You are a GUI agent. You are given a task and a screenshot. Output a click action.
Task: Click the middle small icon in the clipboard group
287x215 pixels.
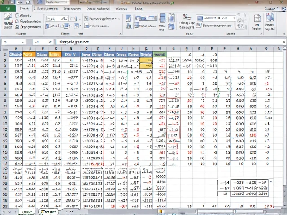[17, 21]
